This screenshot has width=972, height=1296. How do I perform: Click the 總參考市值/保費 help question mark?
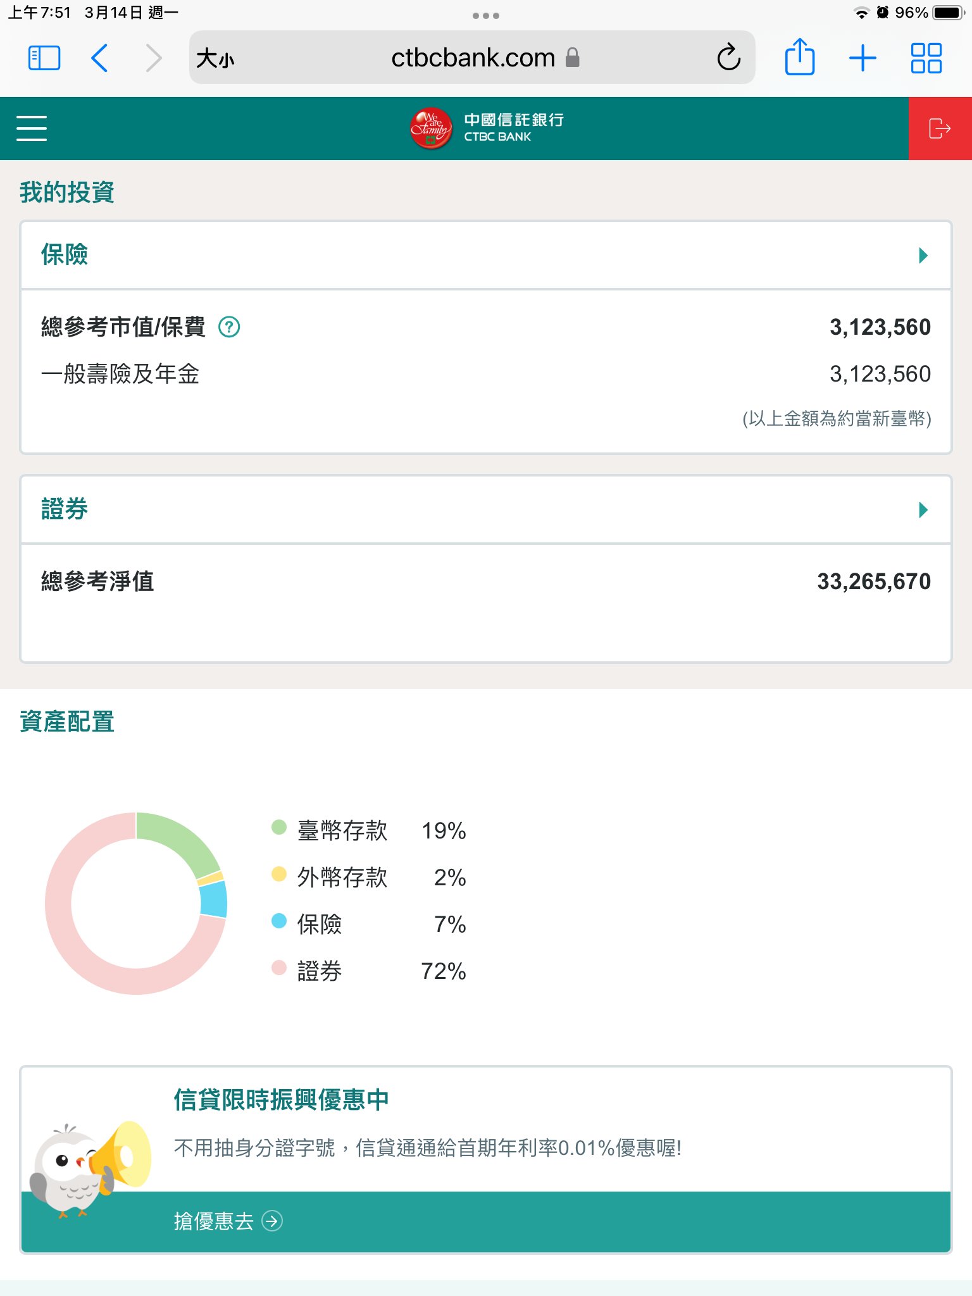coord(229,327)
